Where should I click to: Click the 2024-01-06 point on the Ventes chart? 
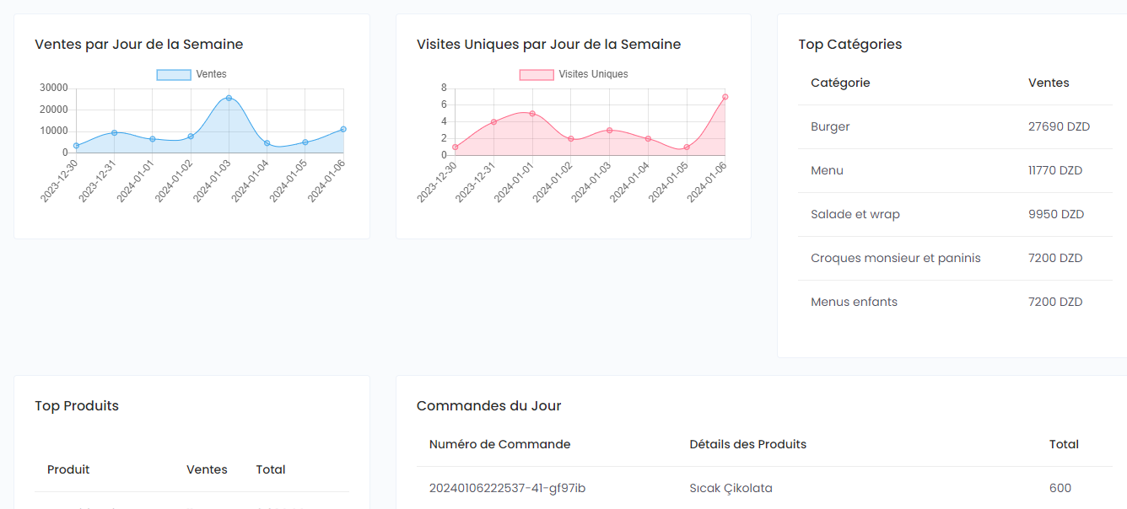(343, 129)
